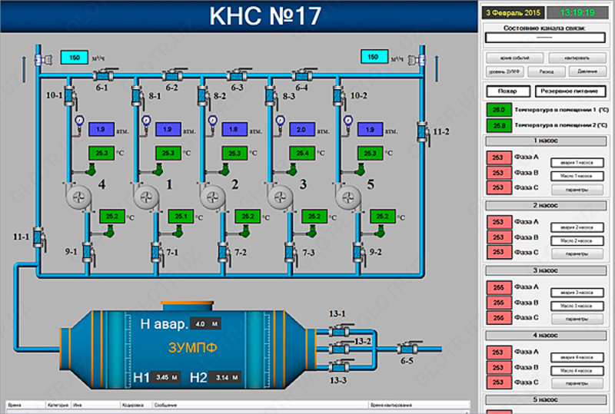The image size is (615, 414).
Task: Click valve 10-1 above pump 4
Action: tap(69, 96)
